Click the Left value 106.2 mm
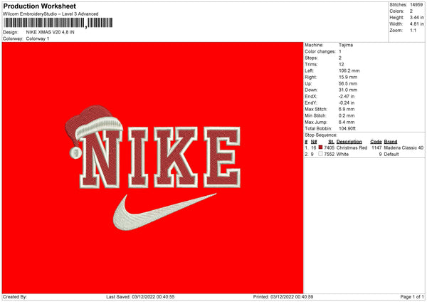The height and width of the screenshot is (302, 427). 349,71
